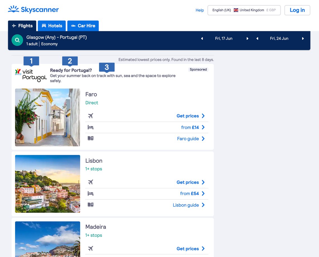Open the Lisbon guide link
Image resolution: width=319 pixels, height=257 pixels.
coord(186,205)
